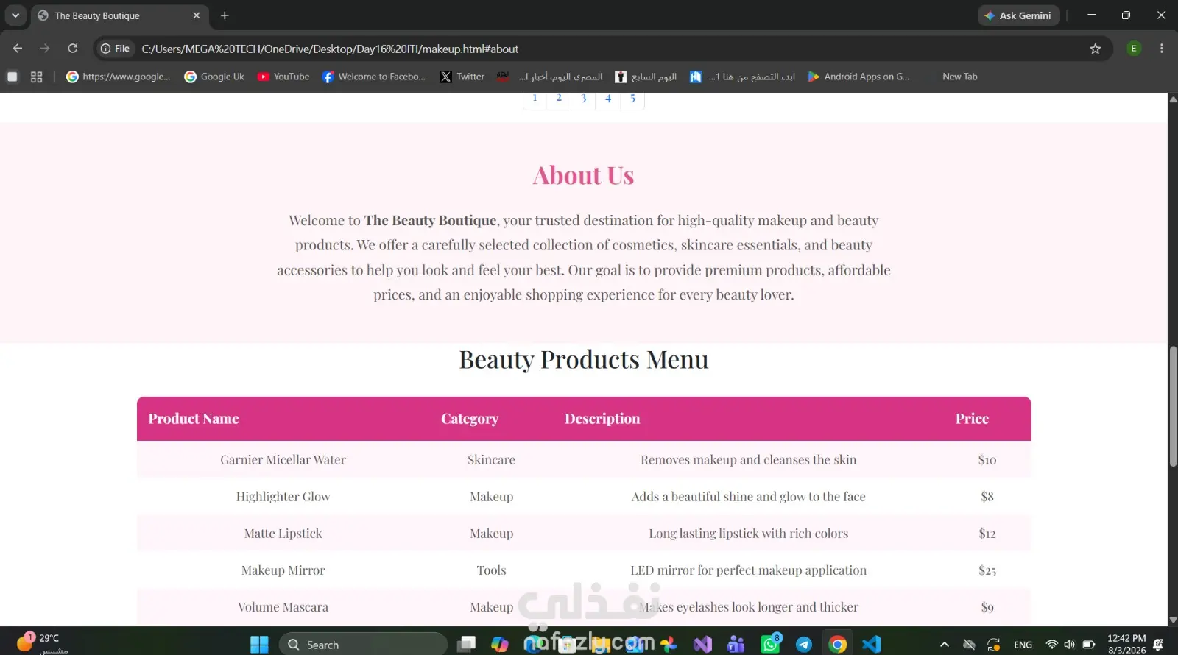Click the Beauty Products Menu heading
Viewport: 1178px width, 655px height.
pyautogui.click(x=584, y=359)
